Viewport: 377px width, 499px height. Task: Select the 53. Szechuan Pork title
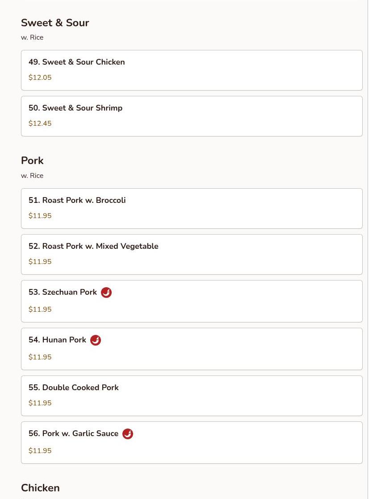63,292
